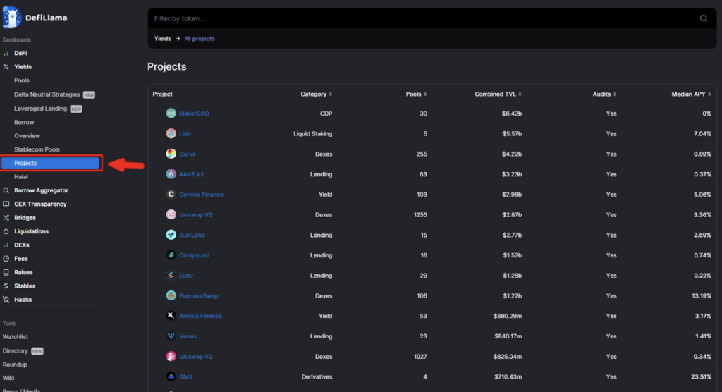Sort table by Category column arrows
The image size is (722, 392).
tap(330, 94)
